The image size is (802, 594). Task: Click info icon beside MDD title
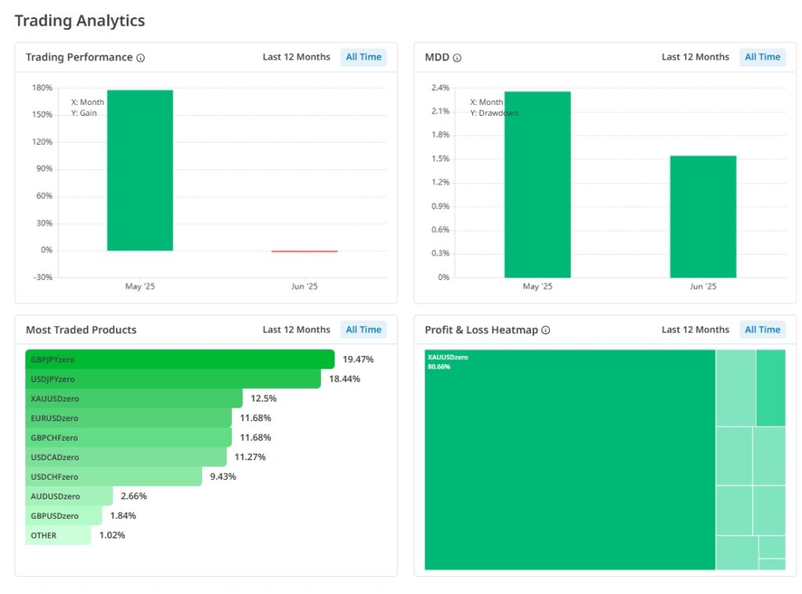457,58
